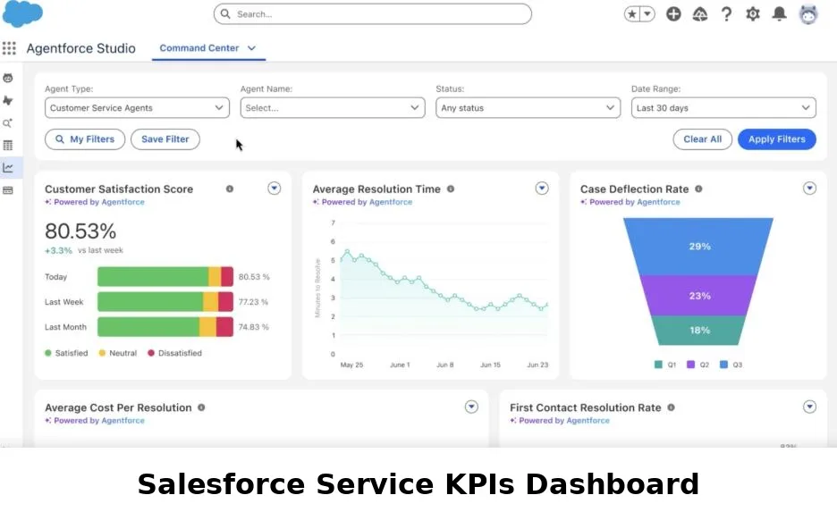Viewport: 837px width, 512px height.
Task: Open Average Resolution Time card menu
Action: (x=542, y=189)
